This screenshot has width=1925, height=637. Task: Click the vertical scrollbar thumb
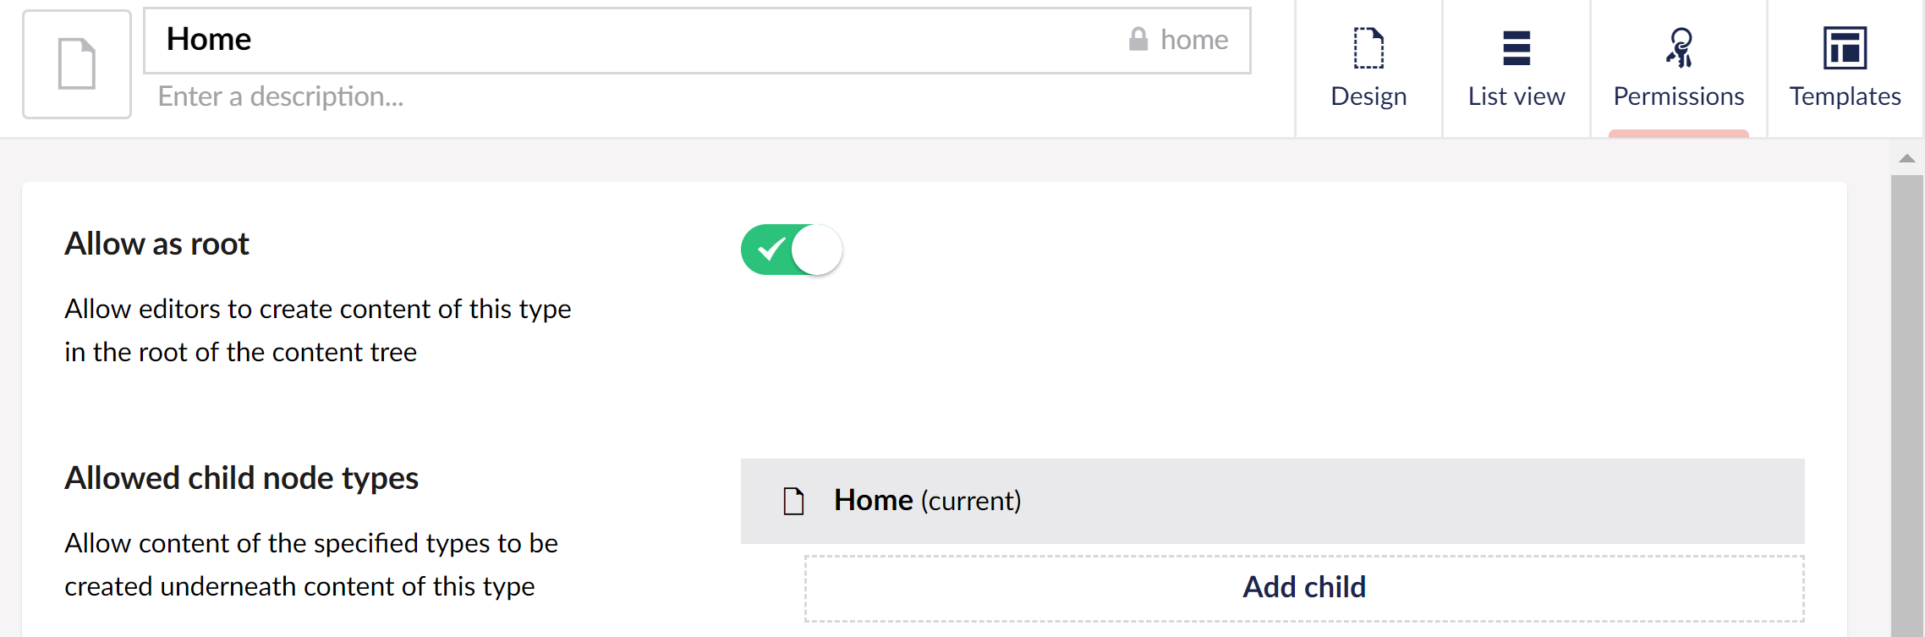coord(1906,406)
